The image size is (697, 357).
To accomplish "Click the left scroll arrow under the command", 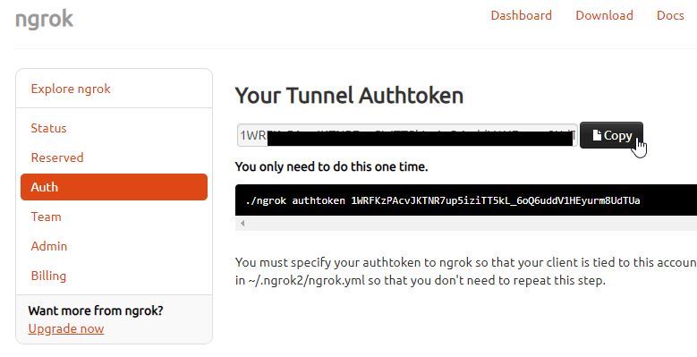I will pos(242,223).
